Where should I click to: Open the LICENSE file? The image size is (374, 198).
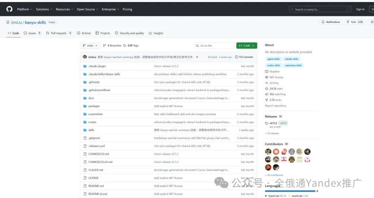tap(93, 178)
